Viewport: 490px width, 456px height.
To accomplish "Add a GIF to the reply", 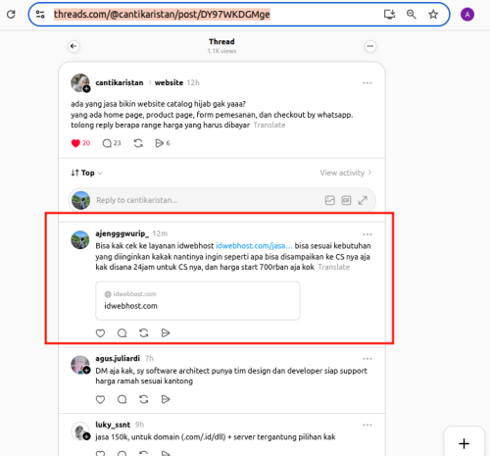I will [346, 200].
